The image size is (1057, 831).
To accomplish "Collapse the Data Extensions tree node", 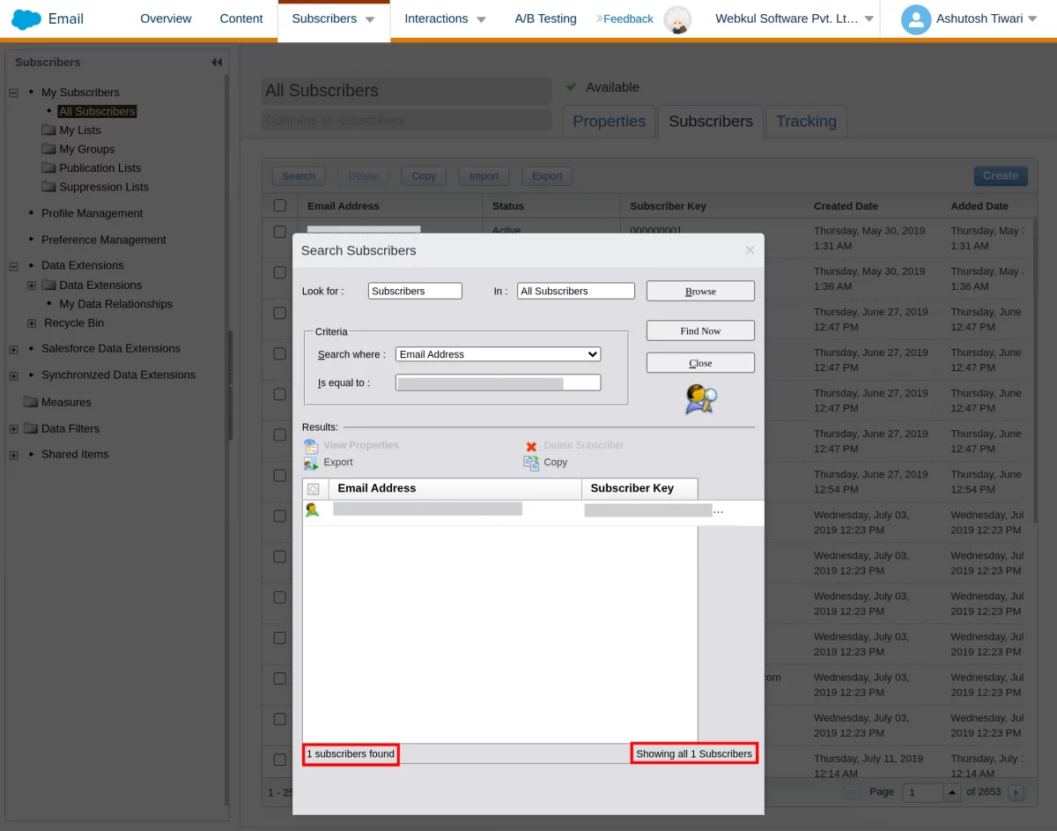I will pyautogui.click(x=13, y=266).
